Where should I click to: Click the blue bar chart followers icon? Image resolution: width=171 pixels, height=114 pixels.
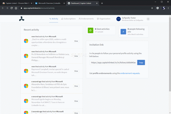click(123, 32)
